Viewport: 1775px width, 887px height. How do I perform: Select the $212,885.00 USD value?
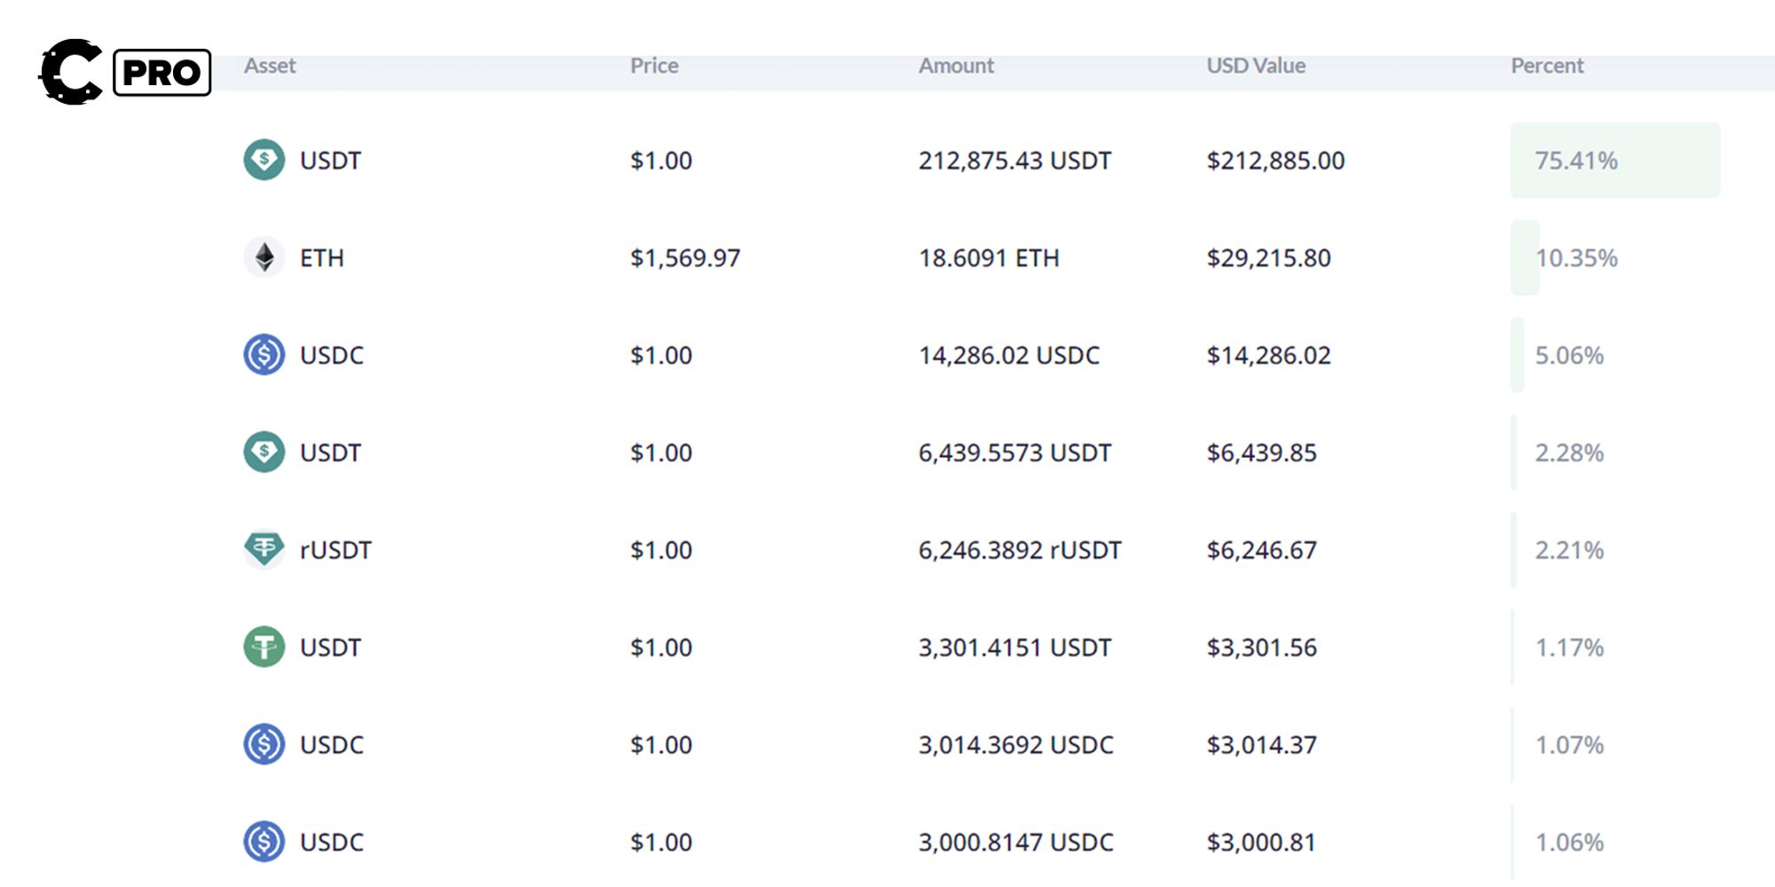coord(1275,161)
